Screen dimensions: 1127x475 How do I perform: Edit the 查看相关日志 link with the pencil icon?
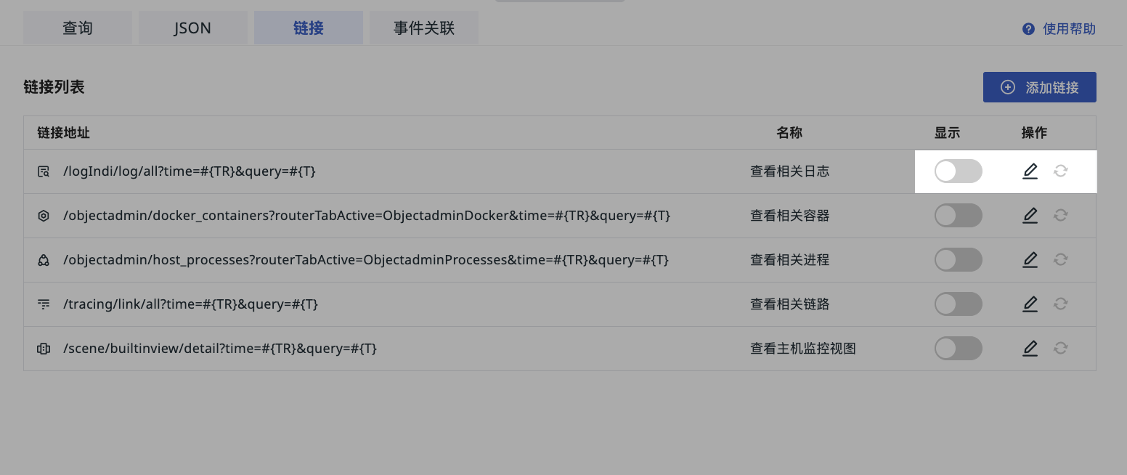tap(1030, 171)
